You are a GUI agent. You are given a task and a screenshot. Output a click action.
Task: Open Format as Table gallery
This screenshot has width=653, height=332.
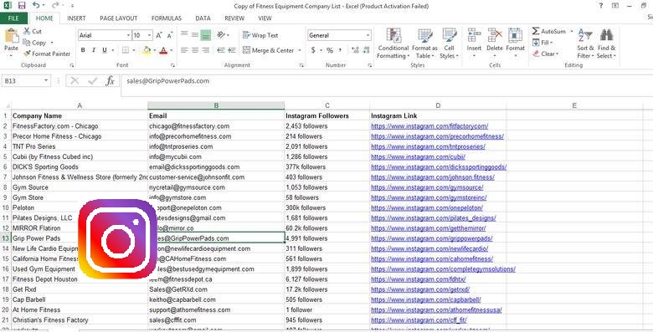(x=424, y=43)
